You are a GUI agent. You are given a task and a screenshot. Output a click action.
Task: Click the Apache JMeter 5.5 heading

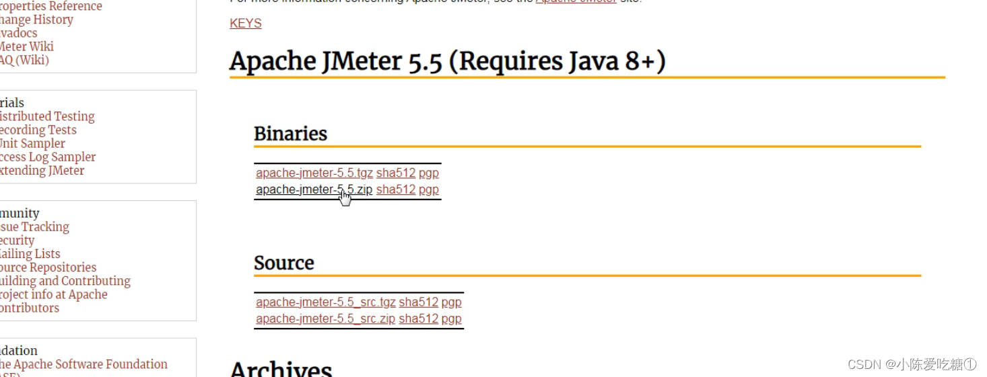click(447, 61)
